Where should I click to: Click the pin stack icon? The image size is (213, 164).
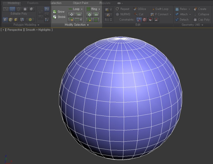point(47,14)
